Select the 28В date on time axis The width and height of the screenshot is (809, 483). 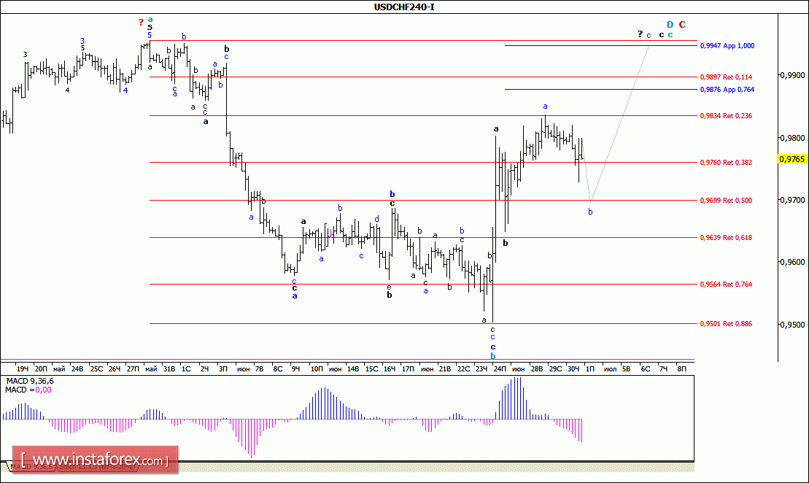(537, 369)
